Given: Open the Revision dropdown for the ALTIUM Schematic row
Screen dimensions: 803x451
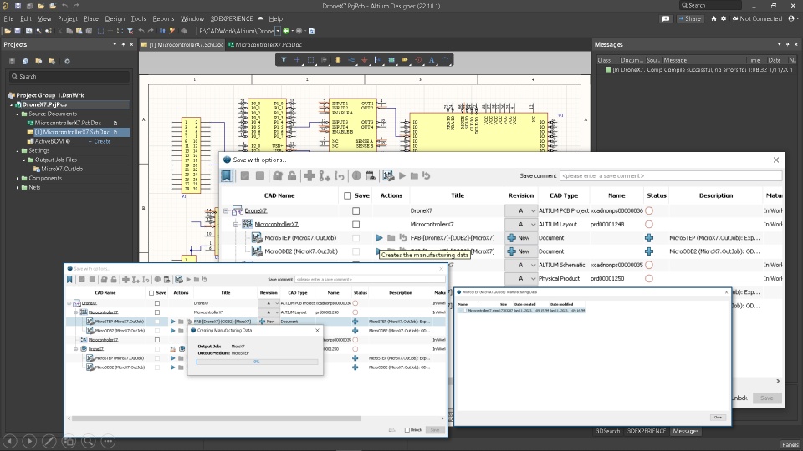Looking at the screenshot, I should tap(521, 265).
